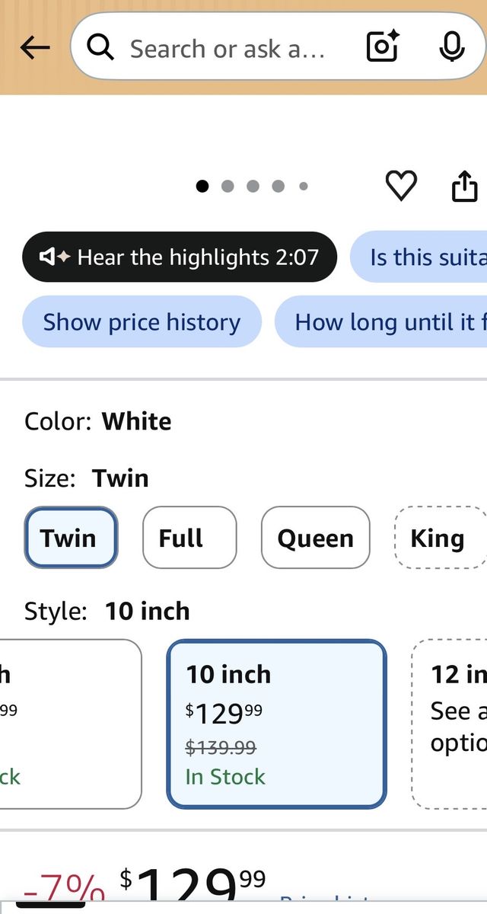The image size is (487, 914).
Task: Add item to wishlist with heart icon
Action: (x=401, y=186)
